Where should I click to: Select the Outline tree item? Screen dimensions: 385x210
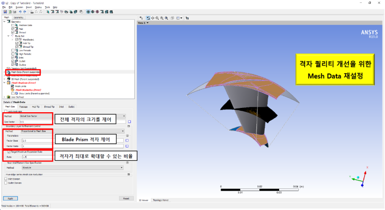click(22, 65)
